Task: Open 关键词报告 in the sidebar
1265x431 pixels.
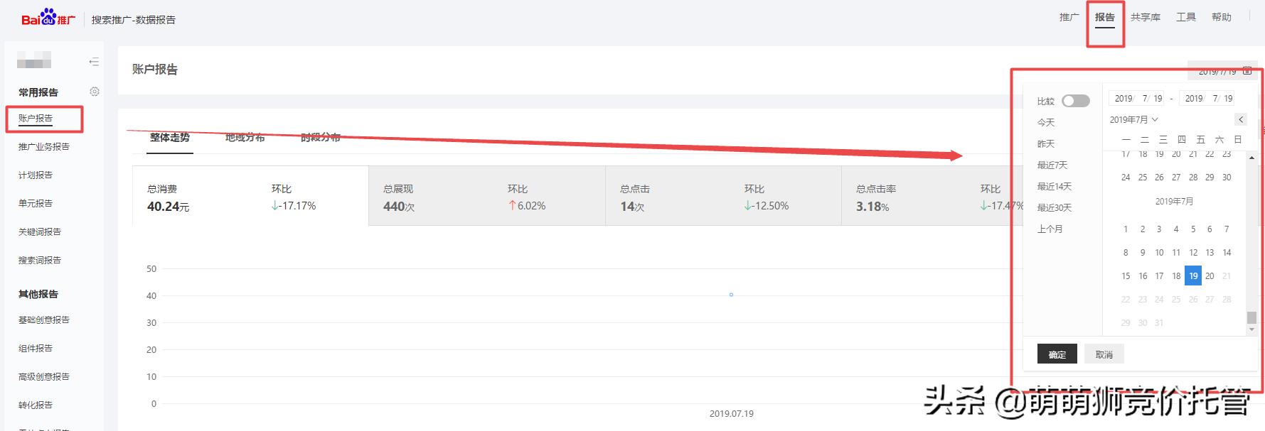Action: coord(40,231)
